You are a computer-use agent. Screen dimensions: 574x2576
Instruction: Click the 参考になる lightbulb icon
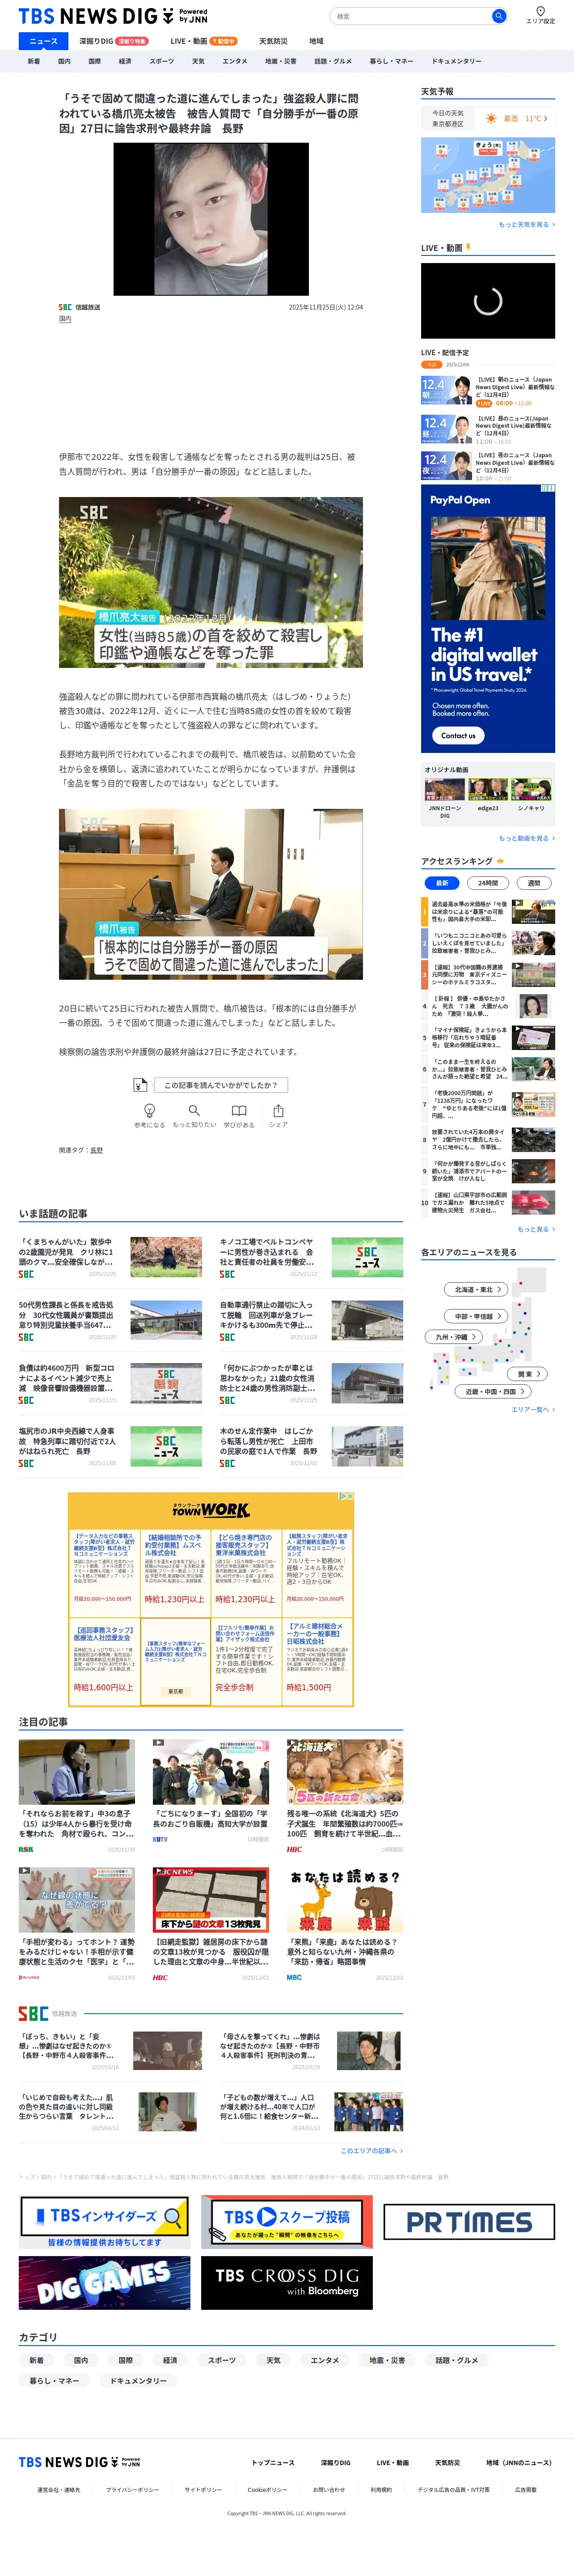pos(150,1110)
